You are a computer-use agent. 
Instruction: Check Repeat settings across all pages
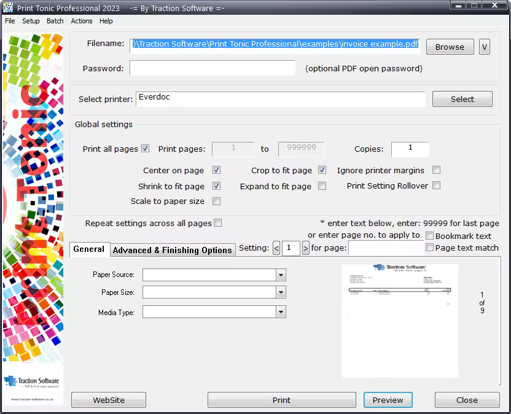pos(217,223)
